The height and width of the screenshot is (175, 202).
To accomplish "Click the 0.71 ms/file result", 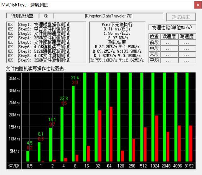I will coord(117,29).
